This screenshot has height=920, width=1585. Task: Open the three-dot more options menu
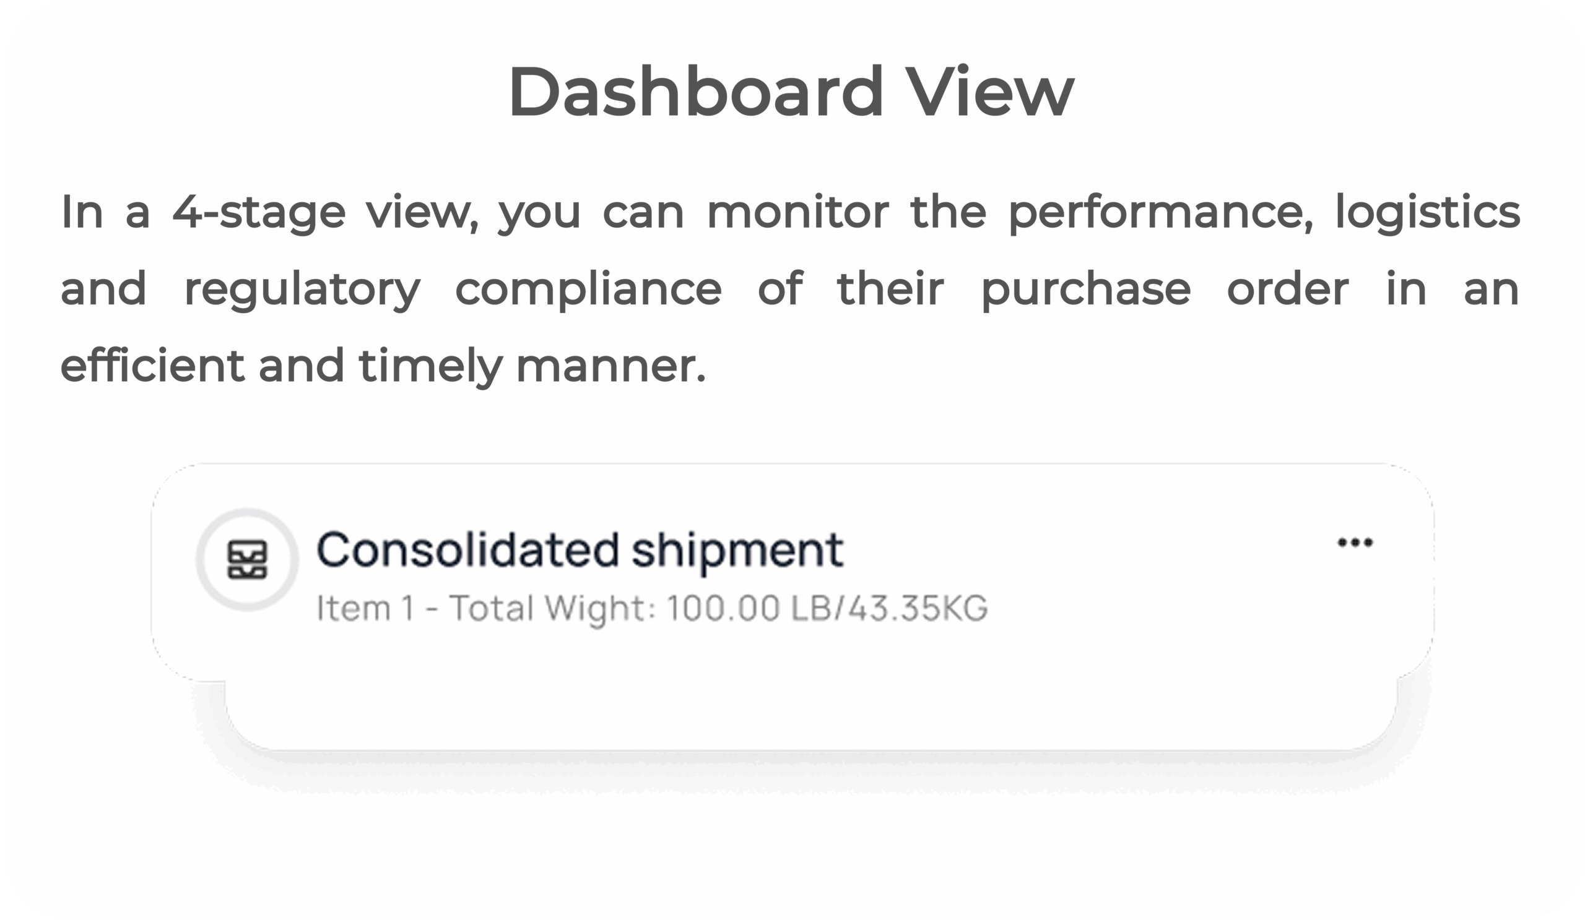tap(1355, 543)
